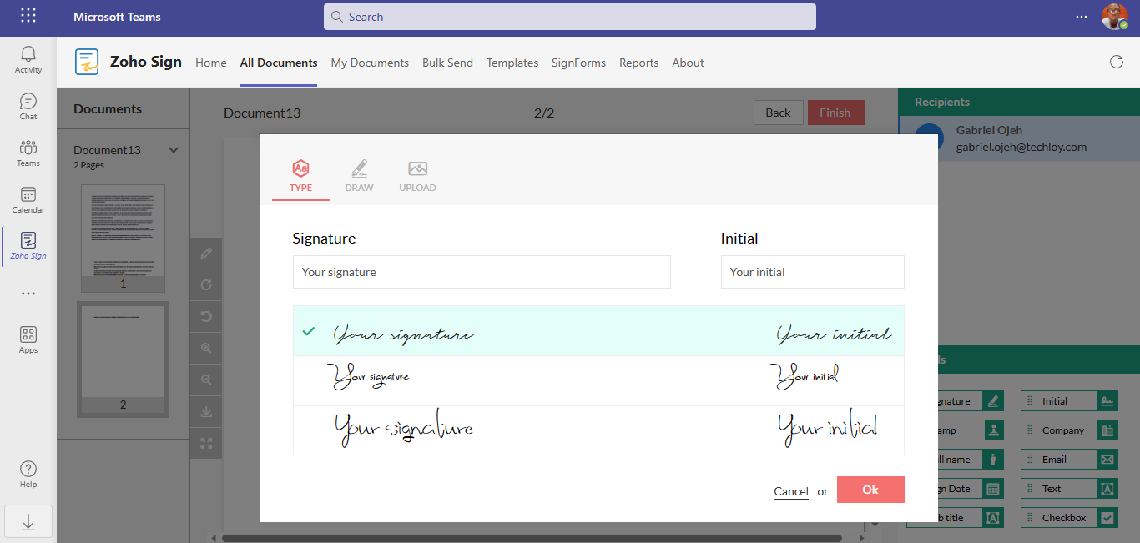The image size is (1140, 543).
Task: Open Help in Teams sidebar
Action: tap(28, 474)
